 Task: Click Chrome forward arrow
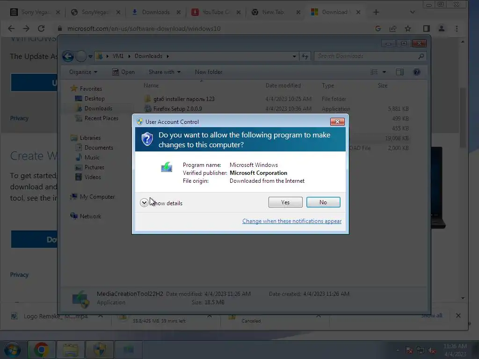pyautogui.click(x=26, y=29)
